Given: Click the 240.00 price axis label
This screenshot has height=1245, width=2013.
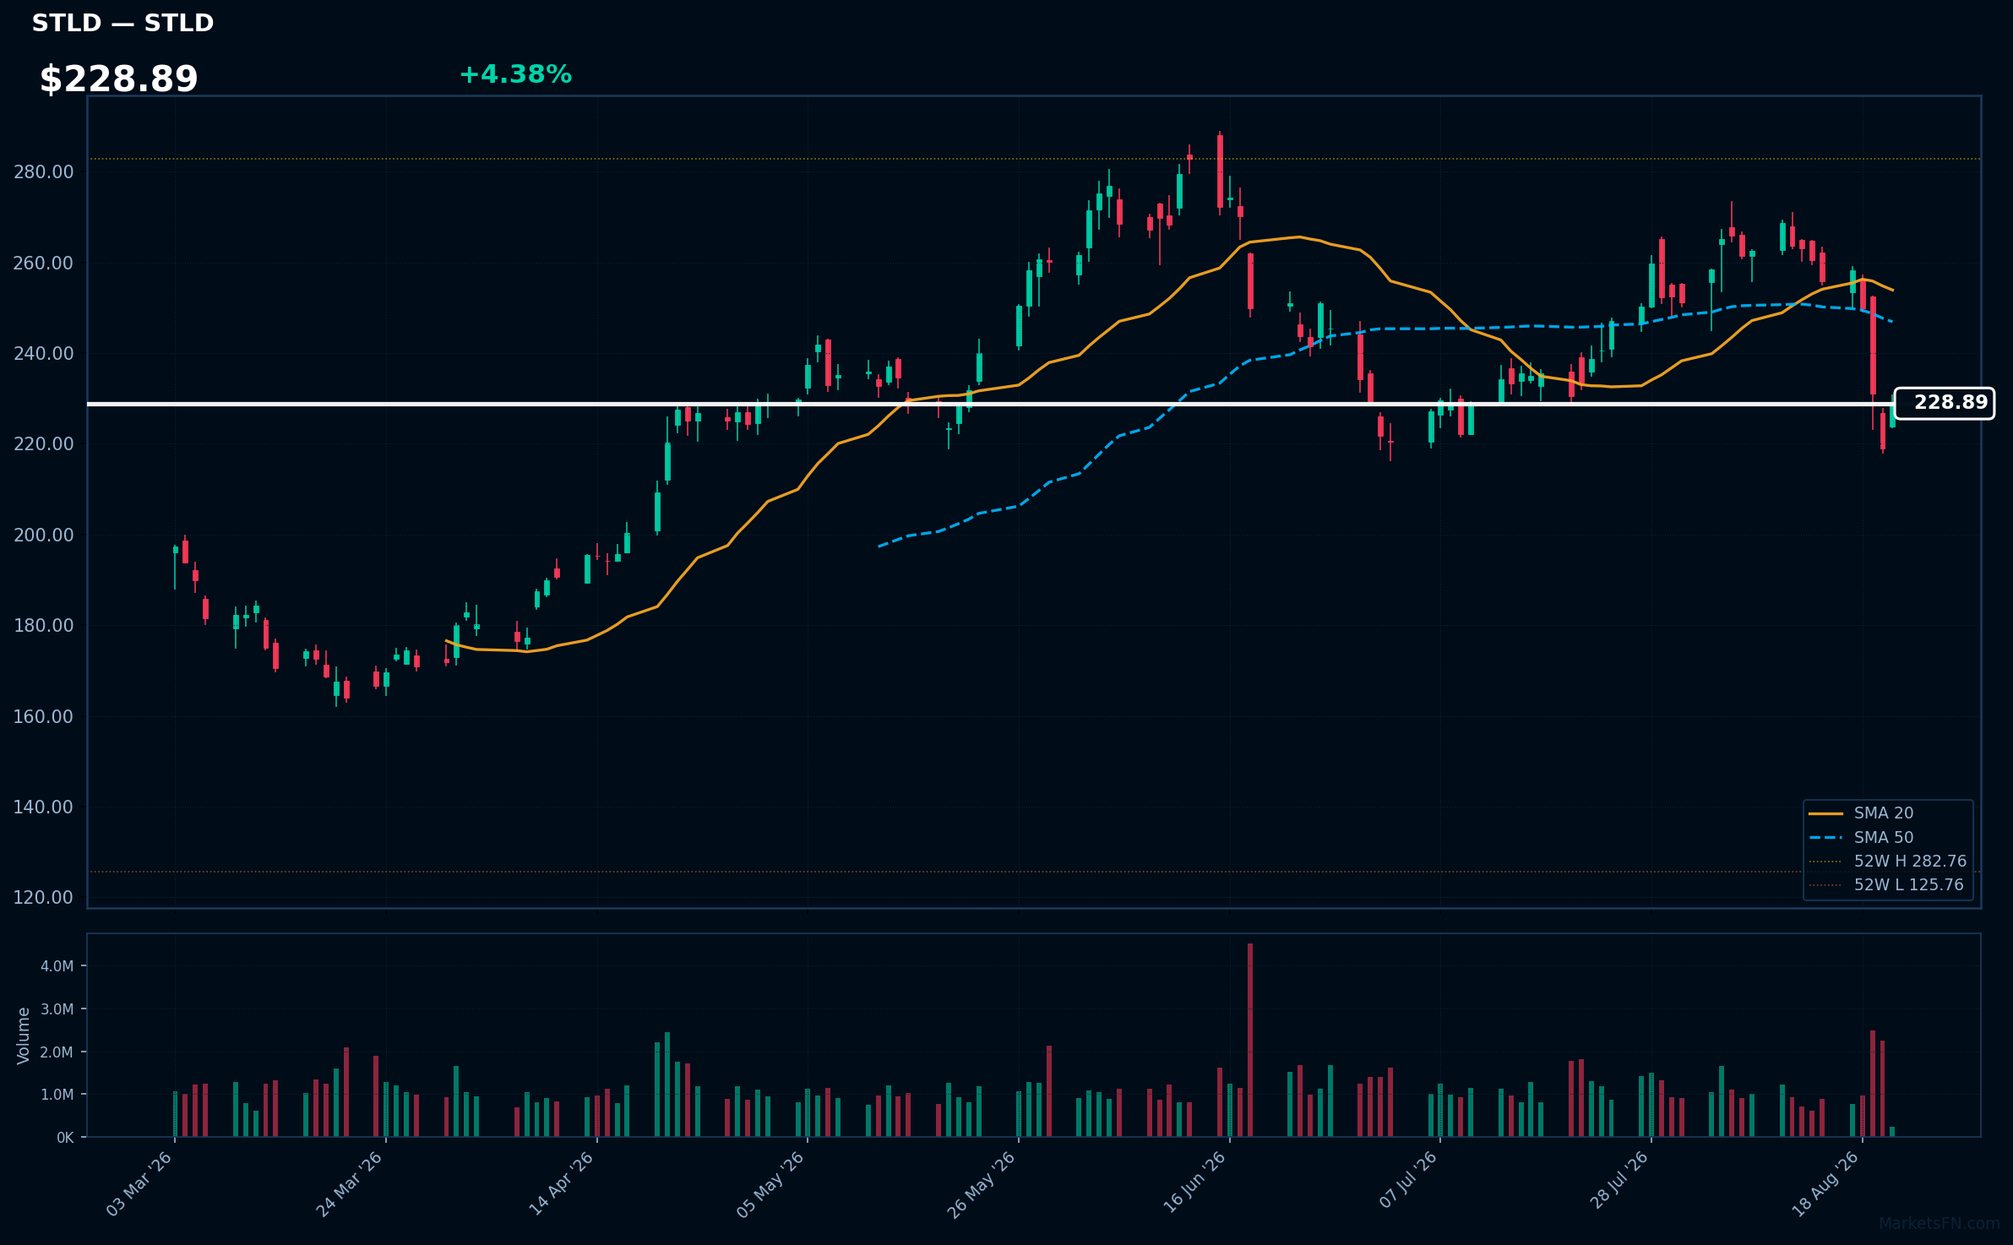Looking at the screenshot, I should pyautogui.click(x=44, y=354).
